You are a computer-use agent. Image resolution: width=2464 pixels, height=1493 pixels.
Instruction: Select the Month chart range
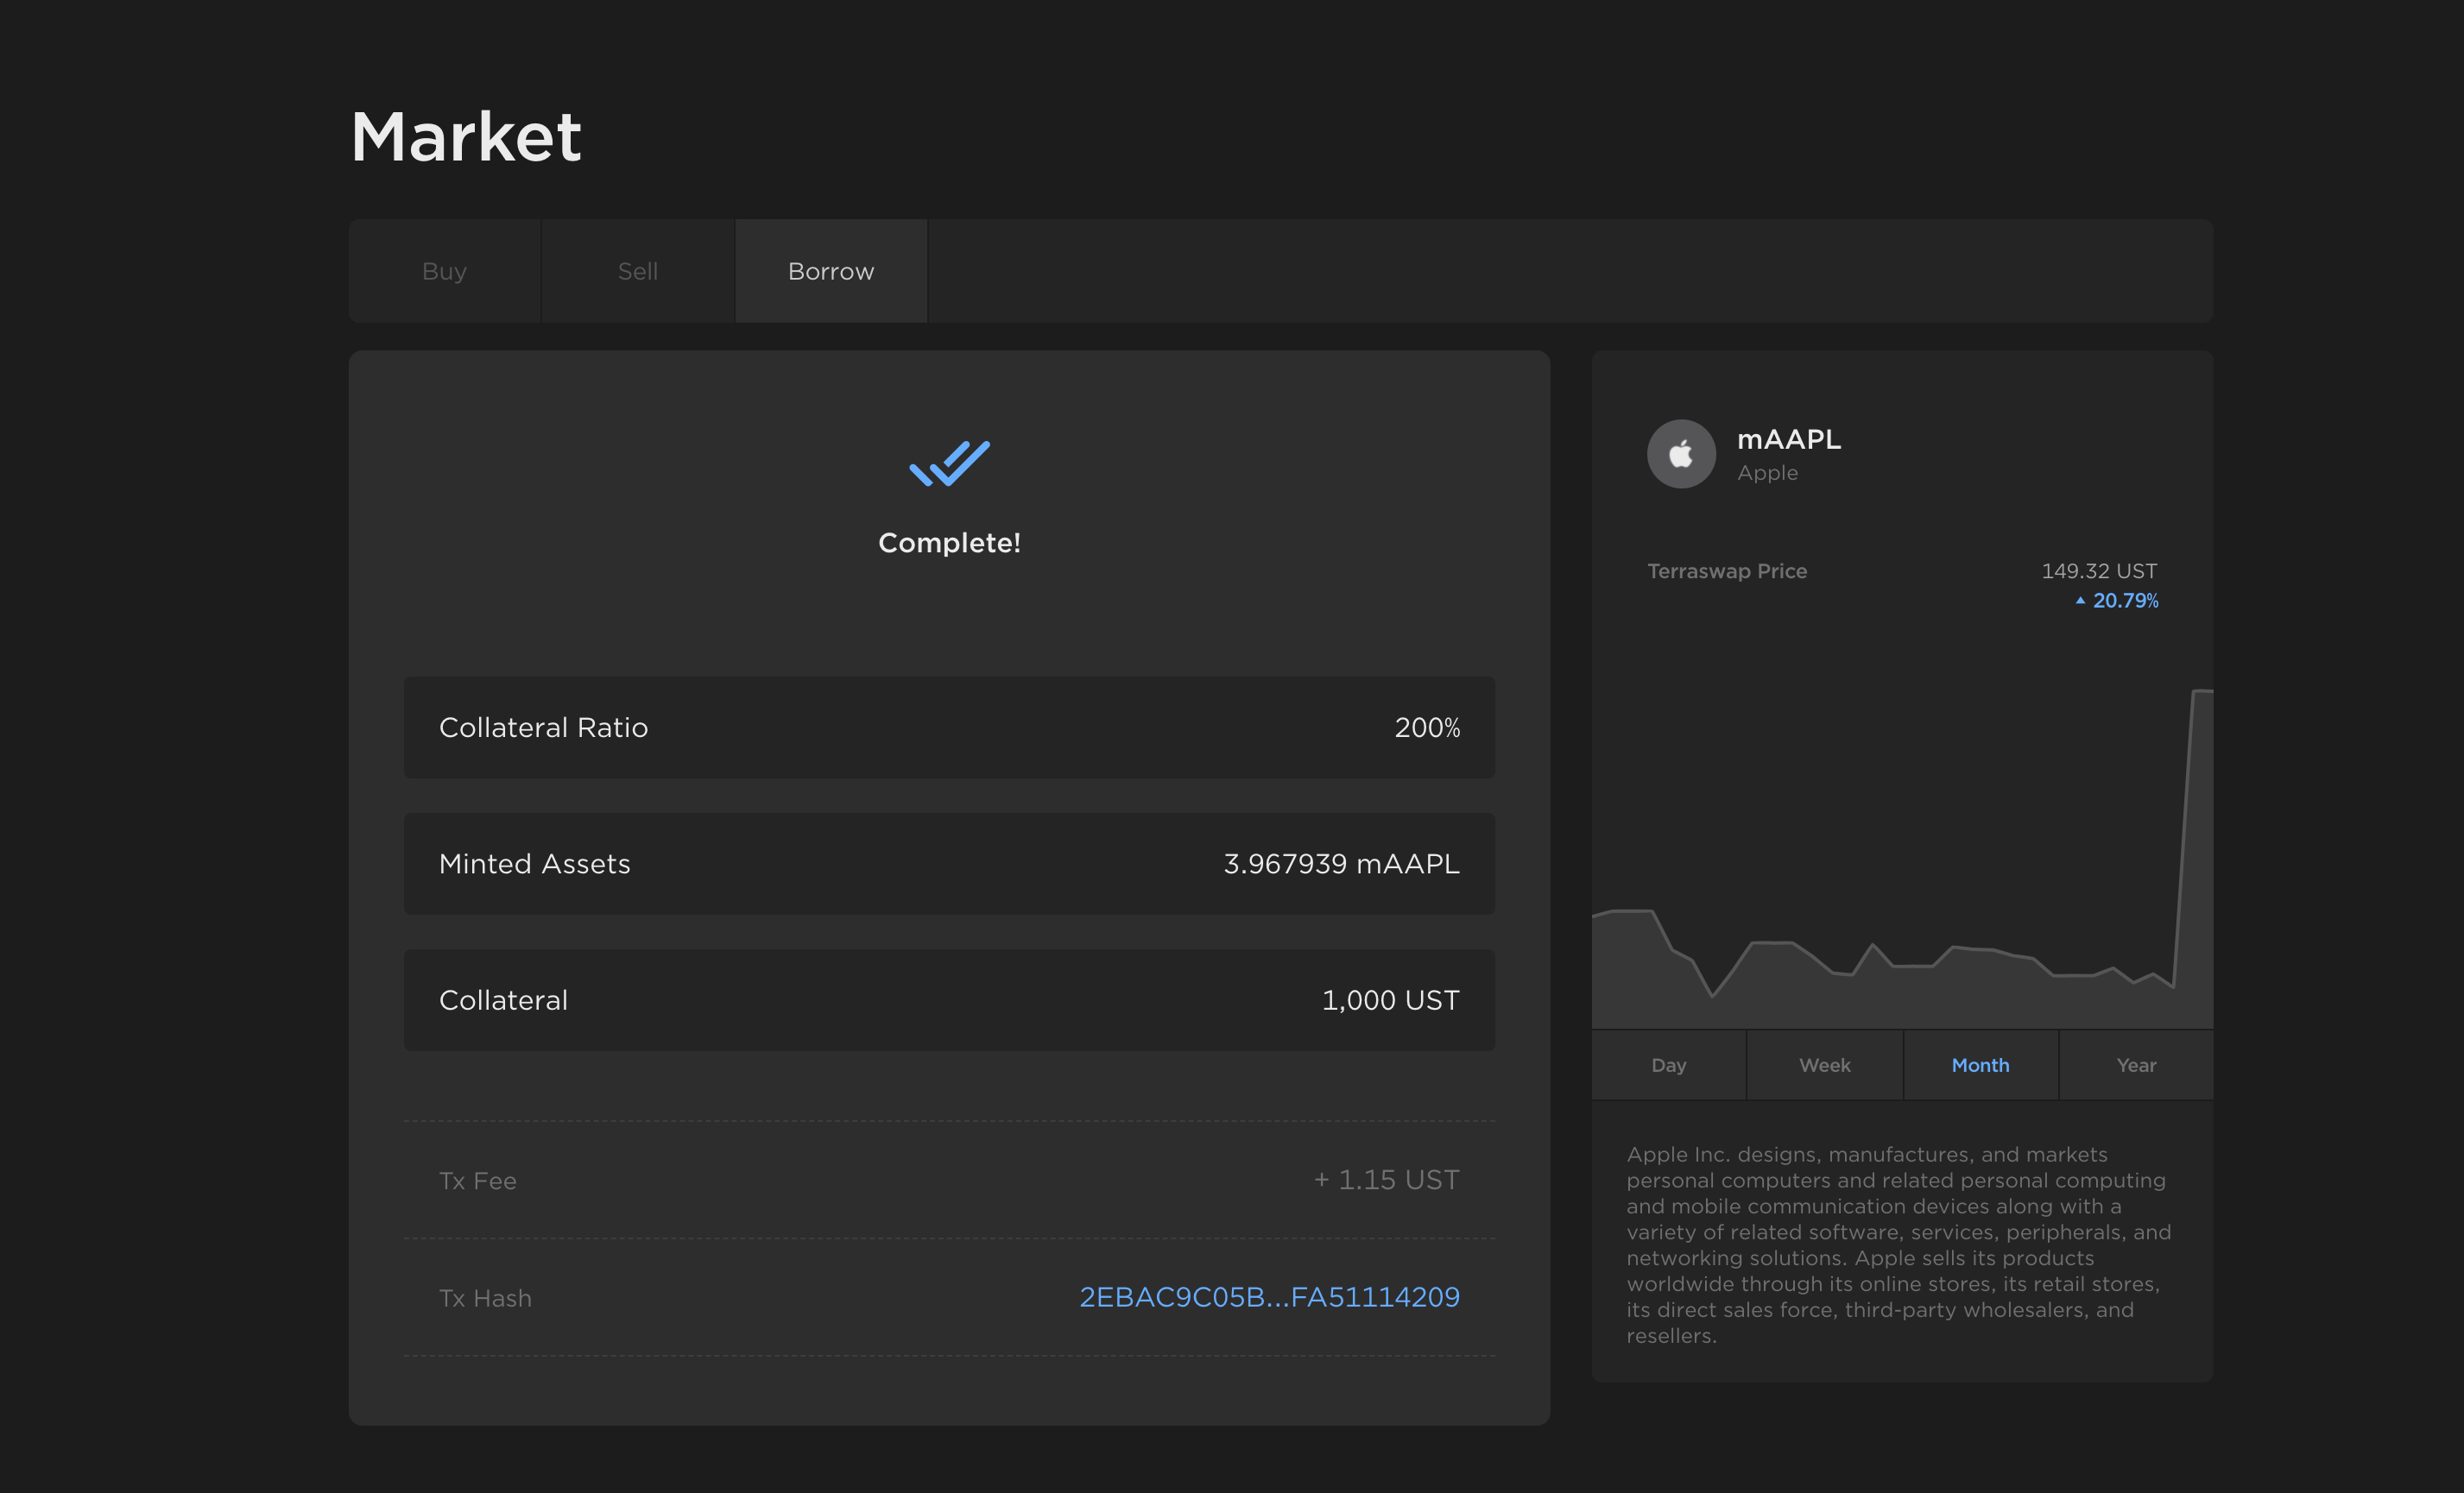click(1980, 1065)
